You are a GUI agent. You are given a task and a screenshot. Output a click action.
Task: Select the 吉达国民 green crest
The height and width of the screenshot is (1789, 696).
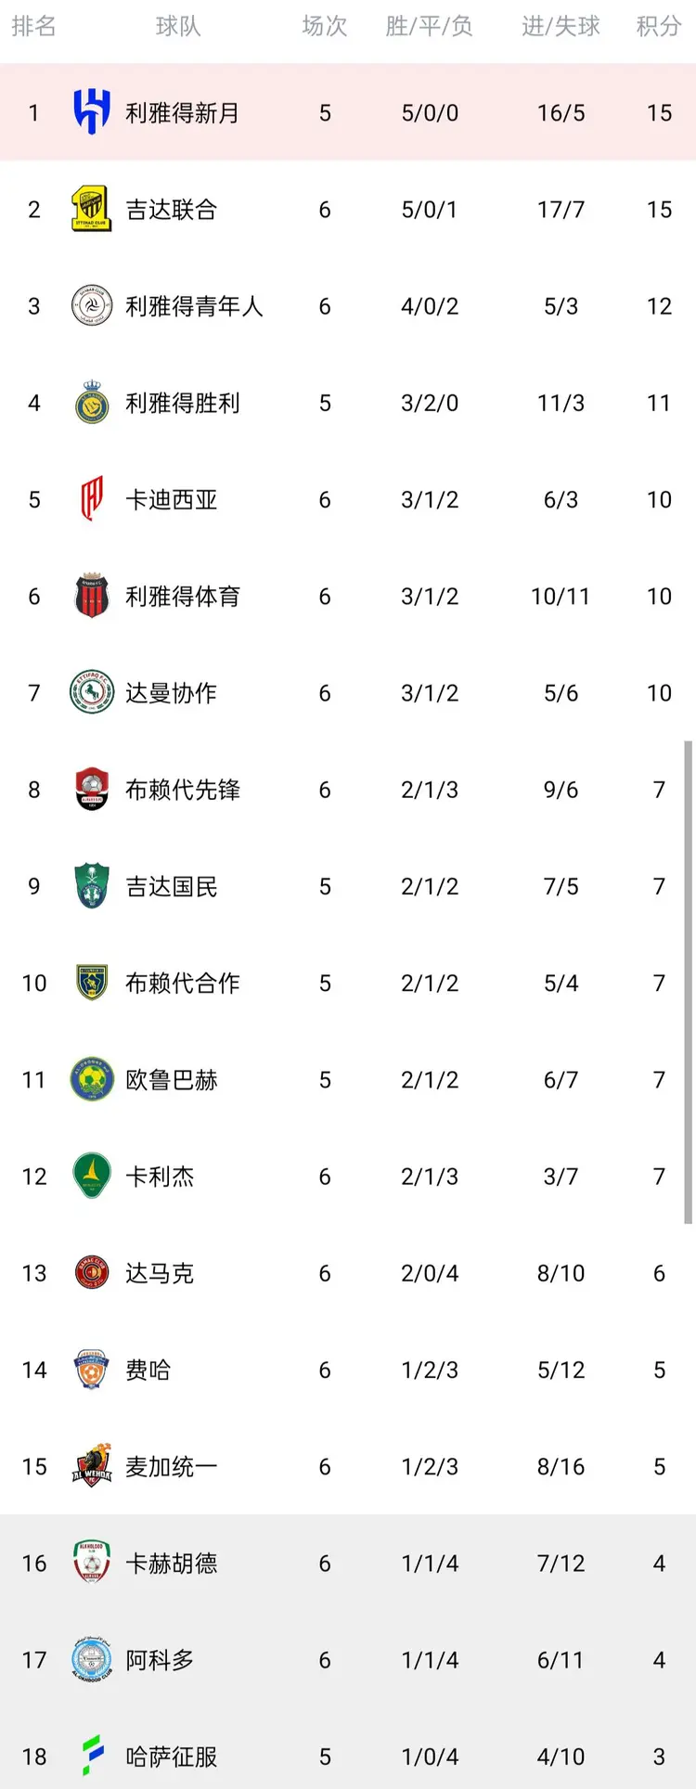tap(92, 886)
